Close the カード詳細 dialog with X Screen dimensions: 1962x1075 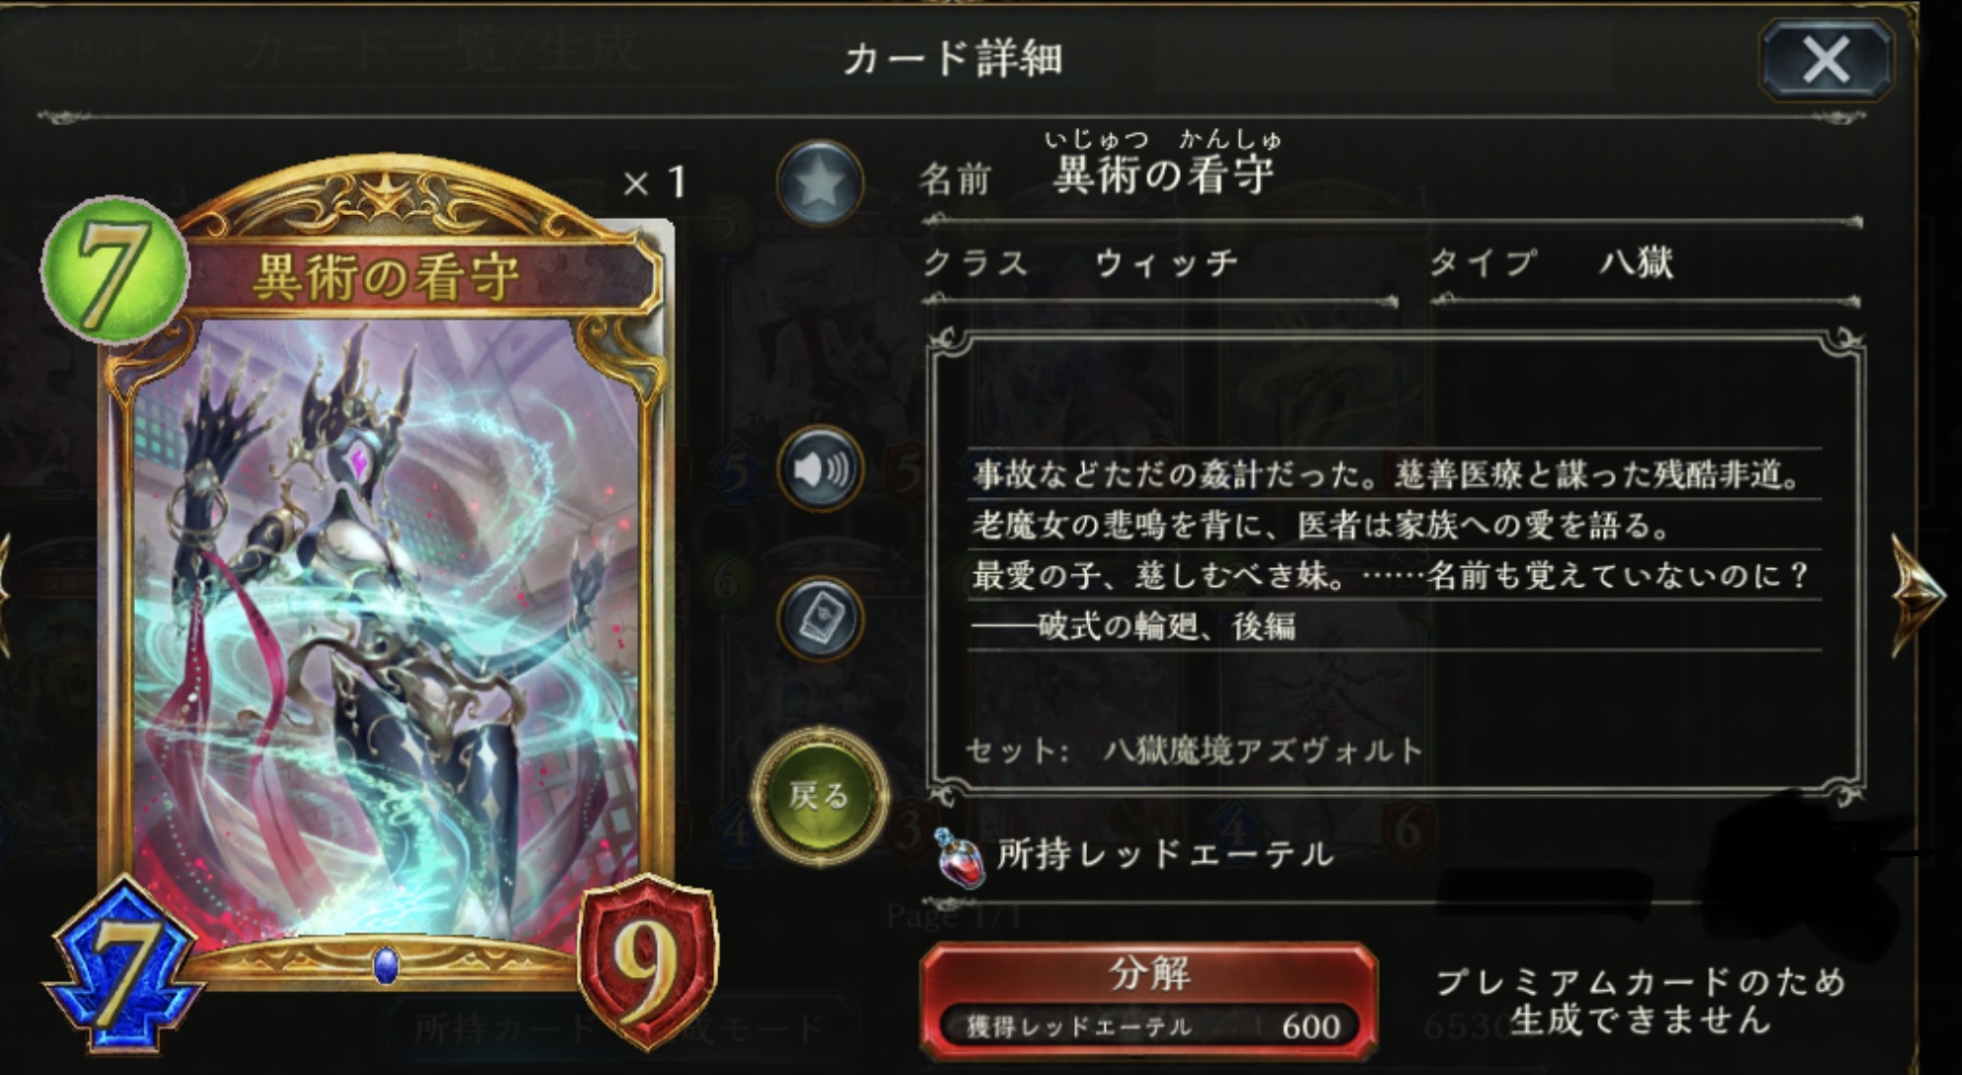coord(1826,61)
